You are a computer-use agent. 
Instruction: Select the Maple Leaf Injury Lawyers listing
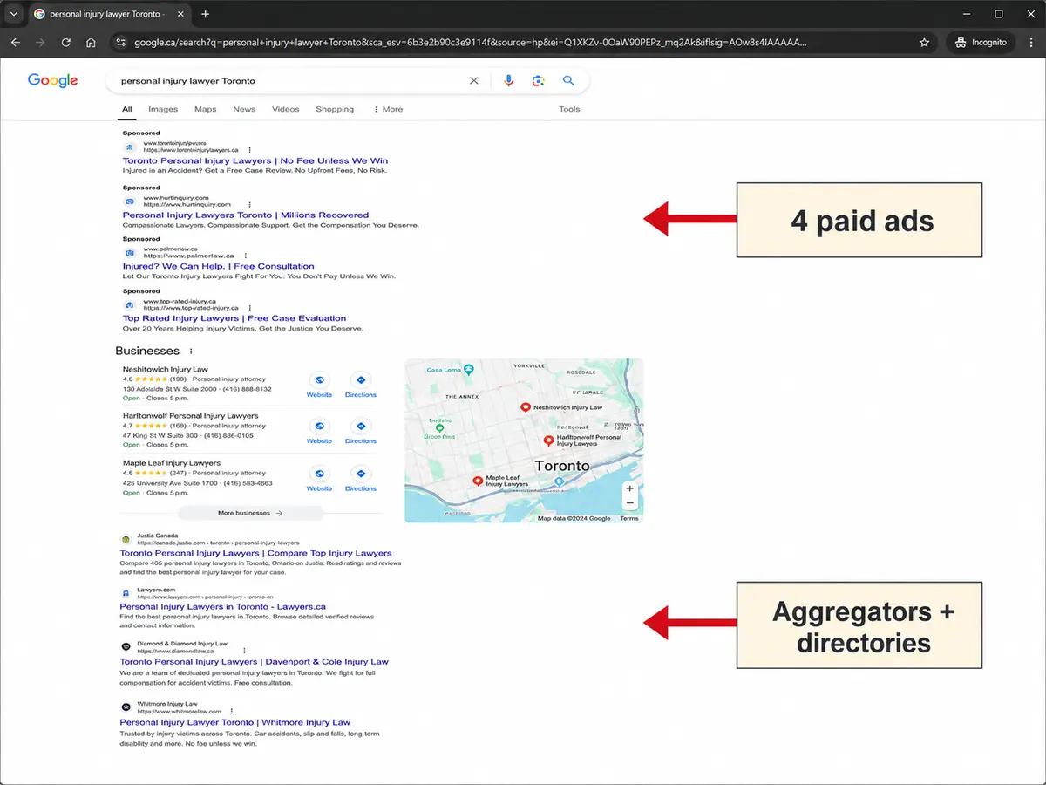[x=172, y=463]
